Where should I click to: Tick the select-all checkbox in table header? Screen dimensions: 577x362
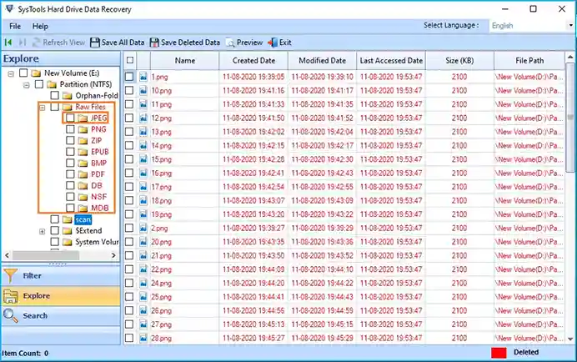click(130, 60)
